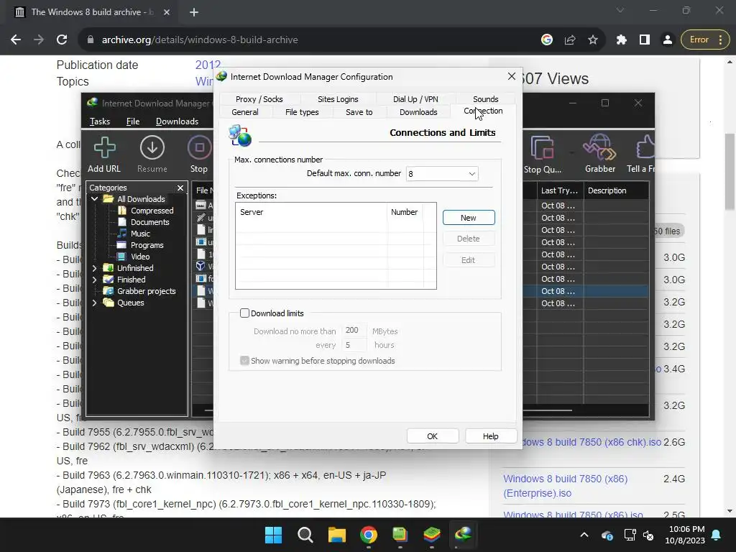Switch to the Downloads tab in Configuration
This screenshot has height=552, width=736.
pos(418,112)
